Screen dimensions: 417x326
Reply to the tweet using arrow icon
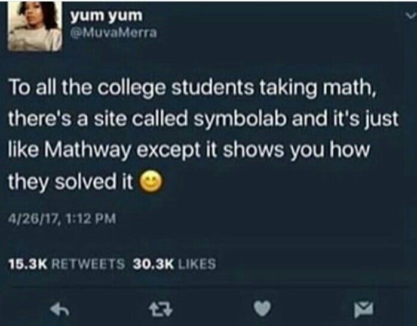tap(60, 309)
